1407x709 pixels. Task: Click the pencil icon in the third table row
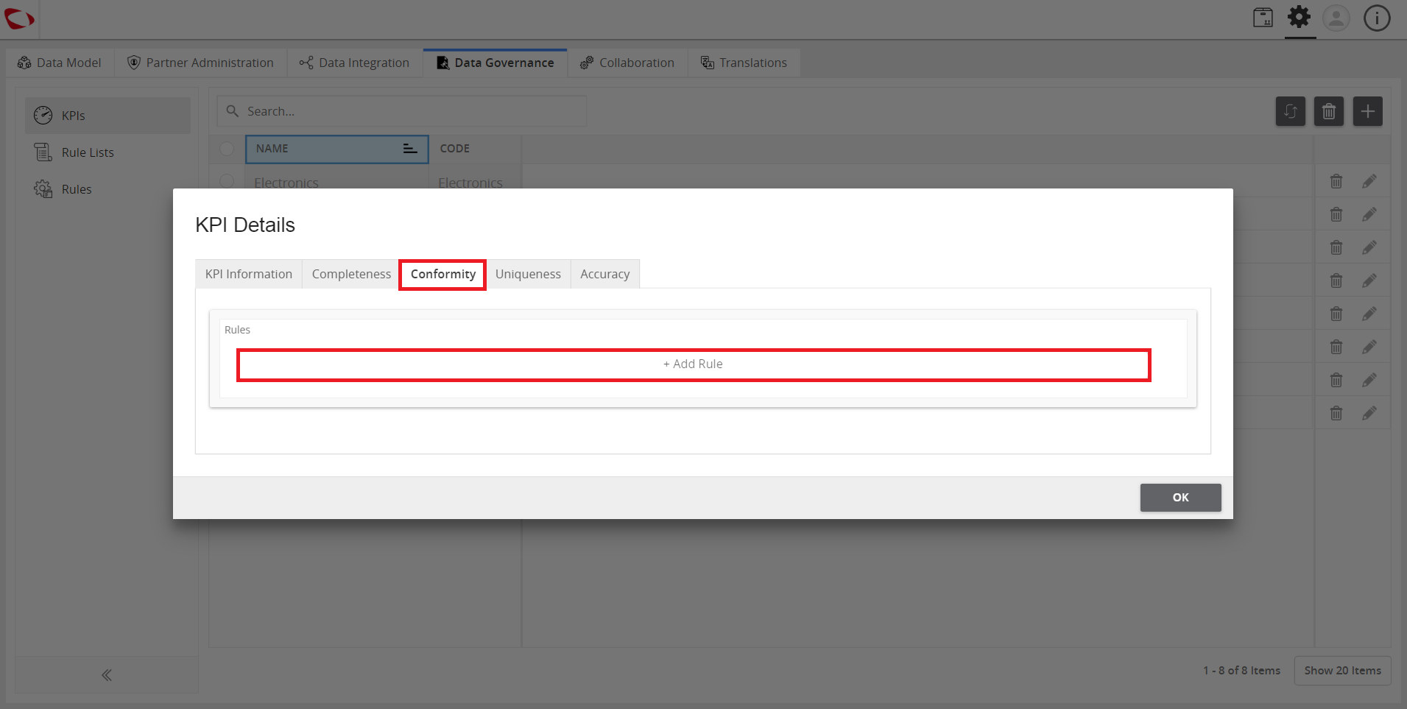point(1369,247)
